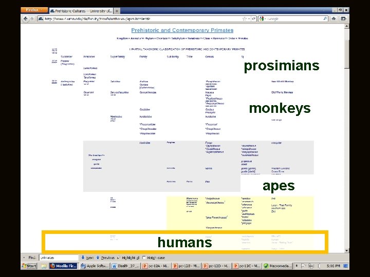370x277 pixels.
Task: Select the Prehistoric Cultures browser tab
Action: (81, 11)
